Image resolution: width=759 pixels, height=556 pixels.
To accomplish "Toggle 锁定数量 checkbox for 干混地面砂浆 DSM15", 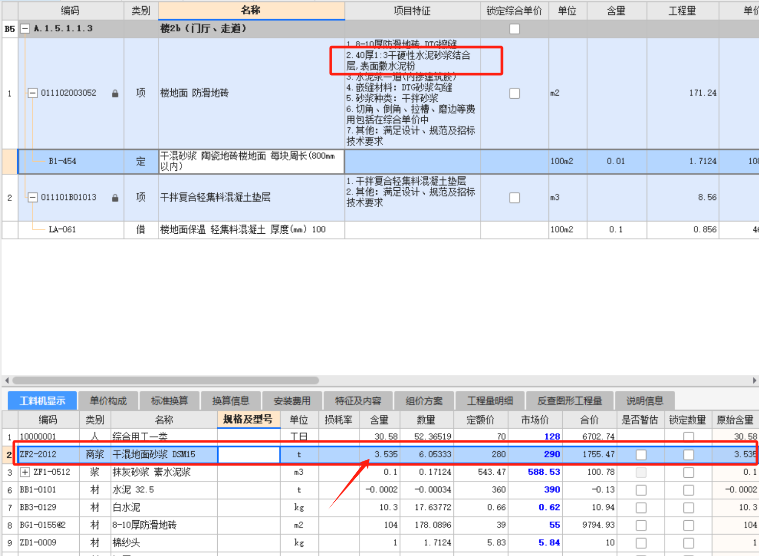I will click(x=688, y=455).
